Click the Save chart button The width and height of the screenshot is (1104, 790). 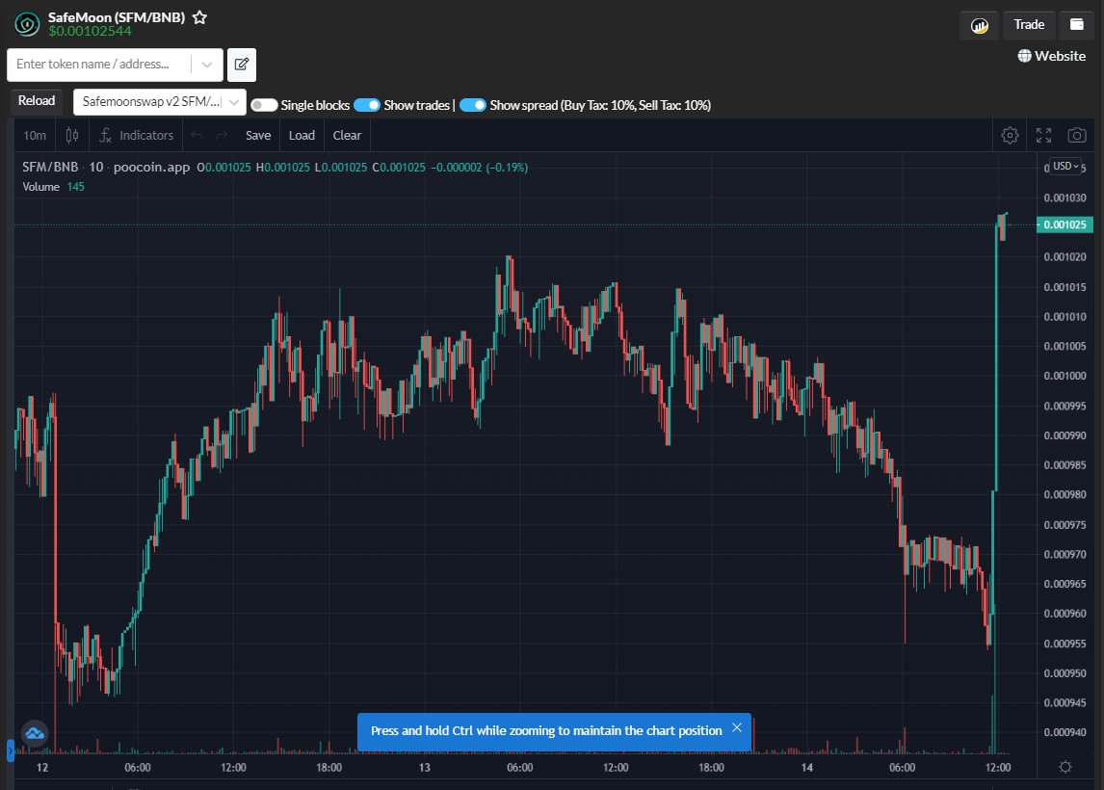click(x=257, y=135)
